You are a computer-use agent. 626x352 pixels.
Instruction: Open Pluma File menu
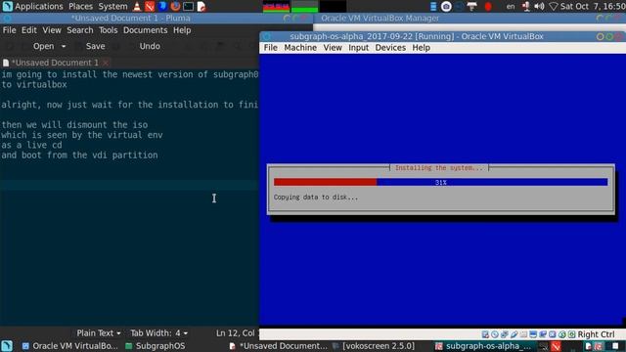pyautogui.click(x=9, y=30)
